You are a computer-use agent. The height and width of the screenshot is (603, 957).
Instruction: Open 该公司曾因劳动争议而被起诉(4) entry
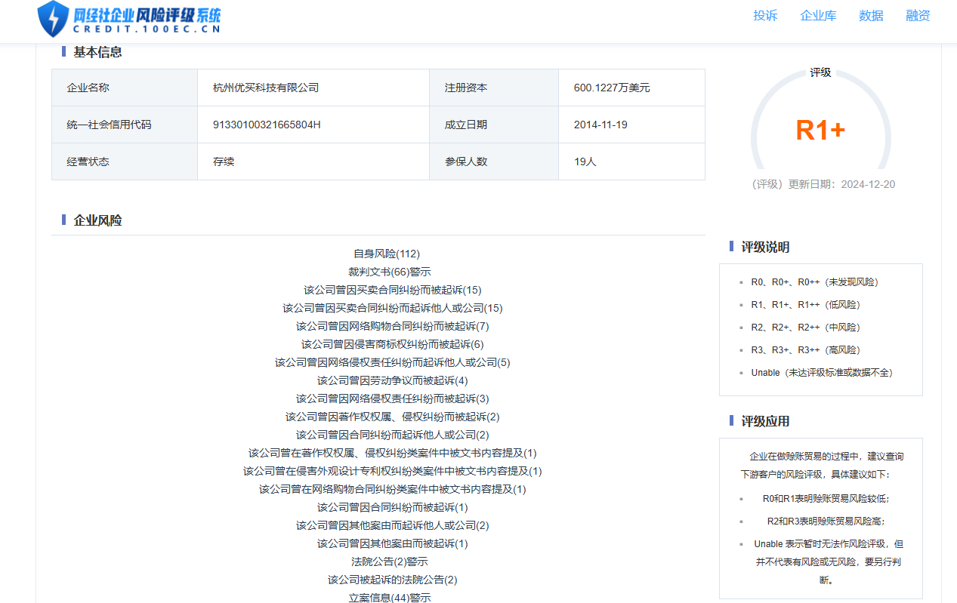392,380
